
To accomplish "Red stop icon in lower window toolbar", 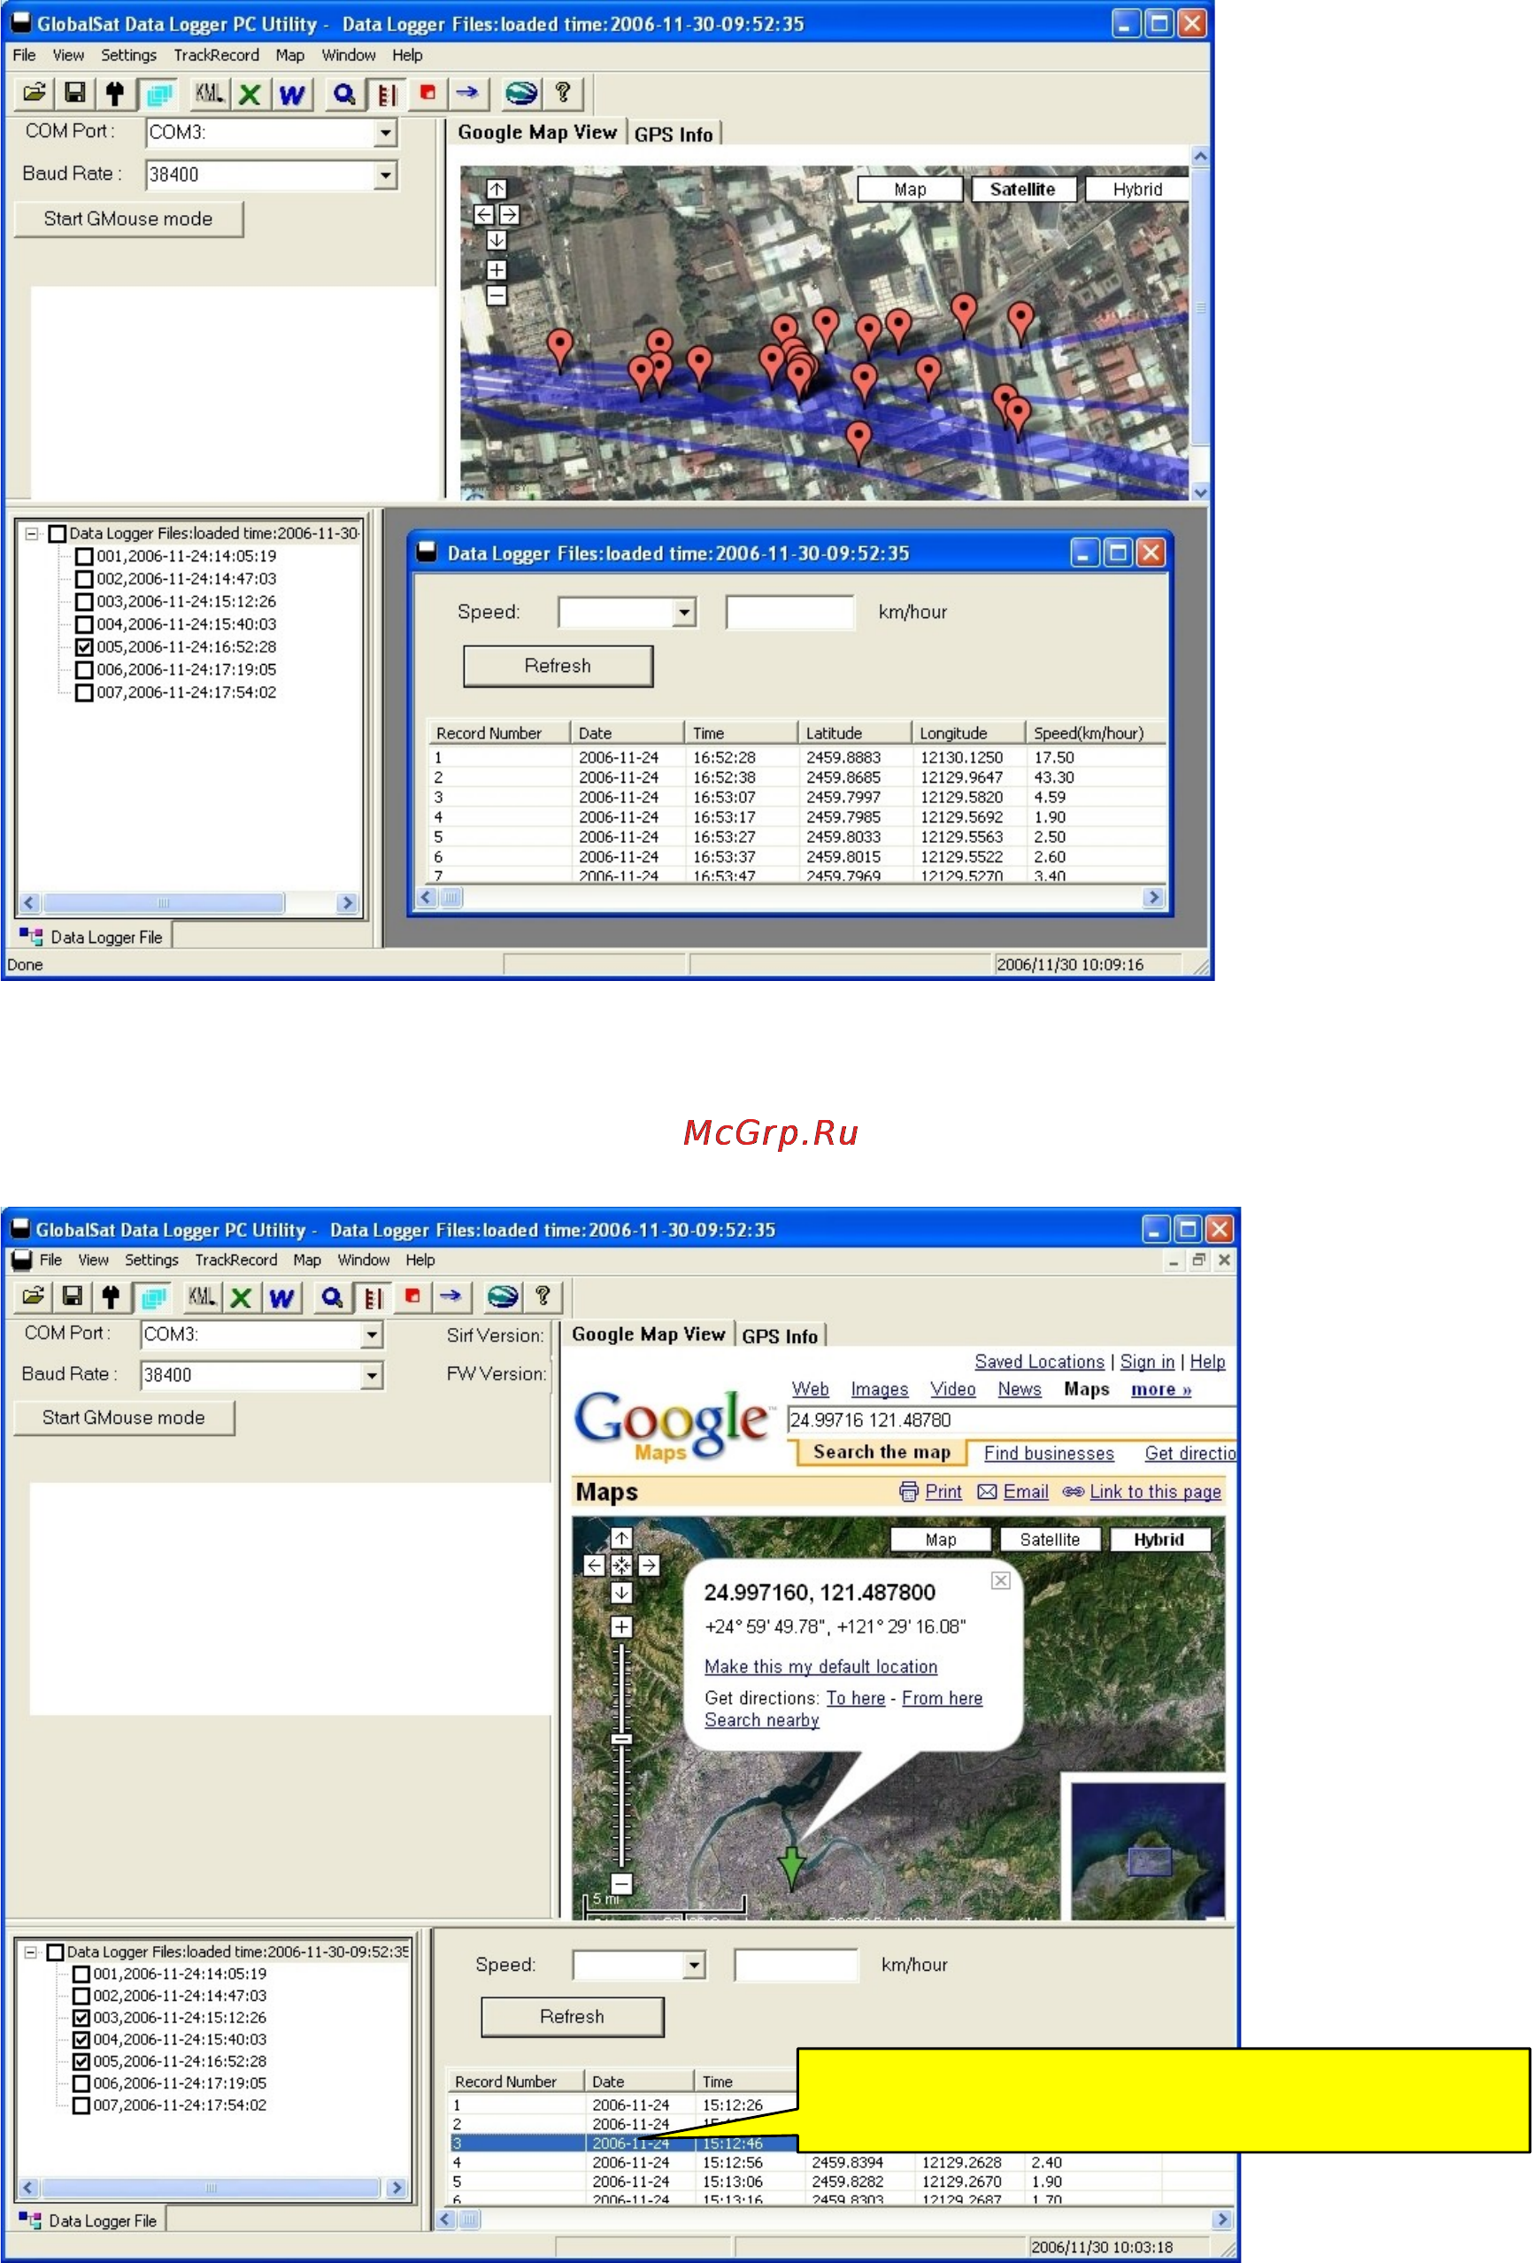I will coord(412,1296).
